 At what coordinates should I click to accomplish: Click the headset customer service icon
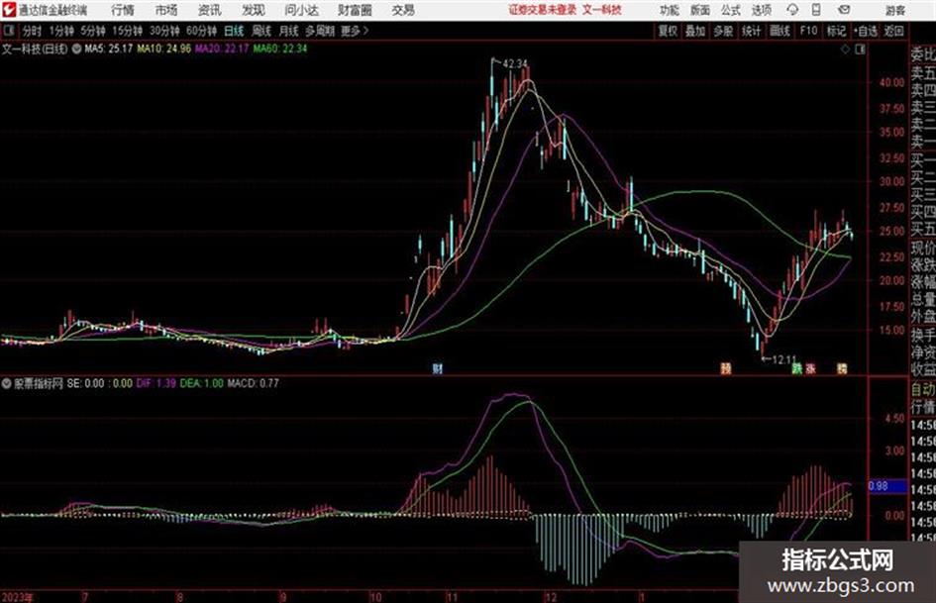[792, 10]
